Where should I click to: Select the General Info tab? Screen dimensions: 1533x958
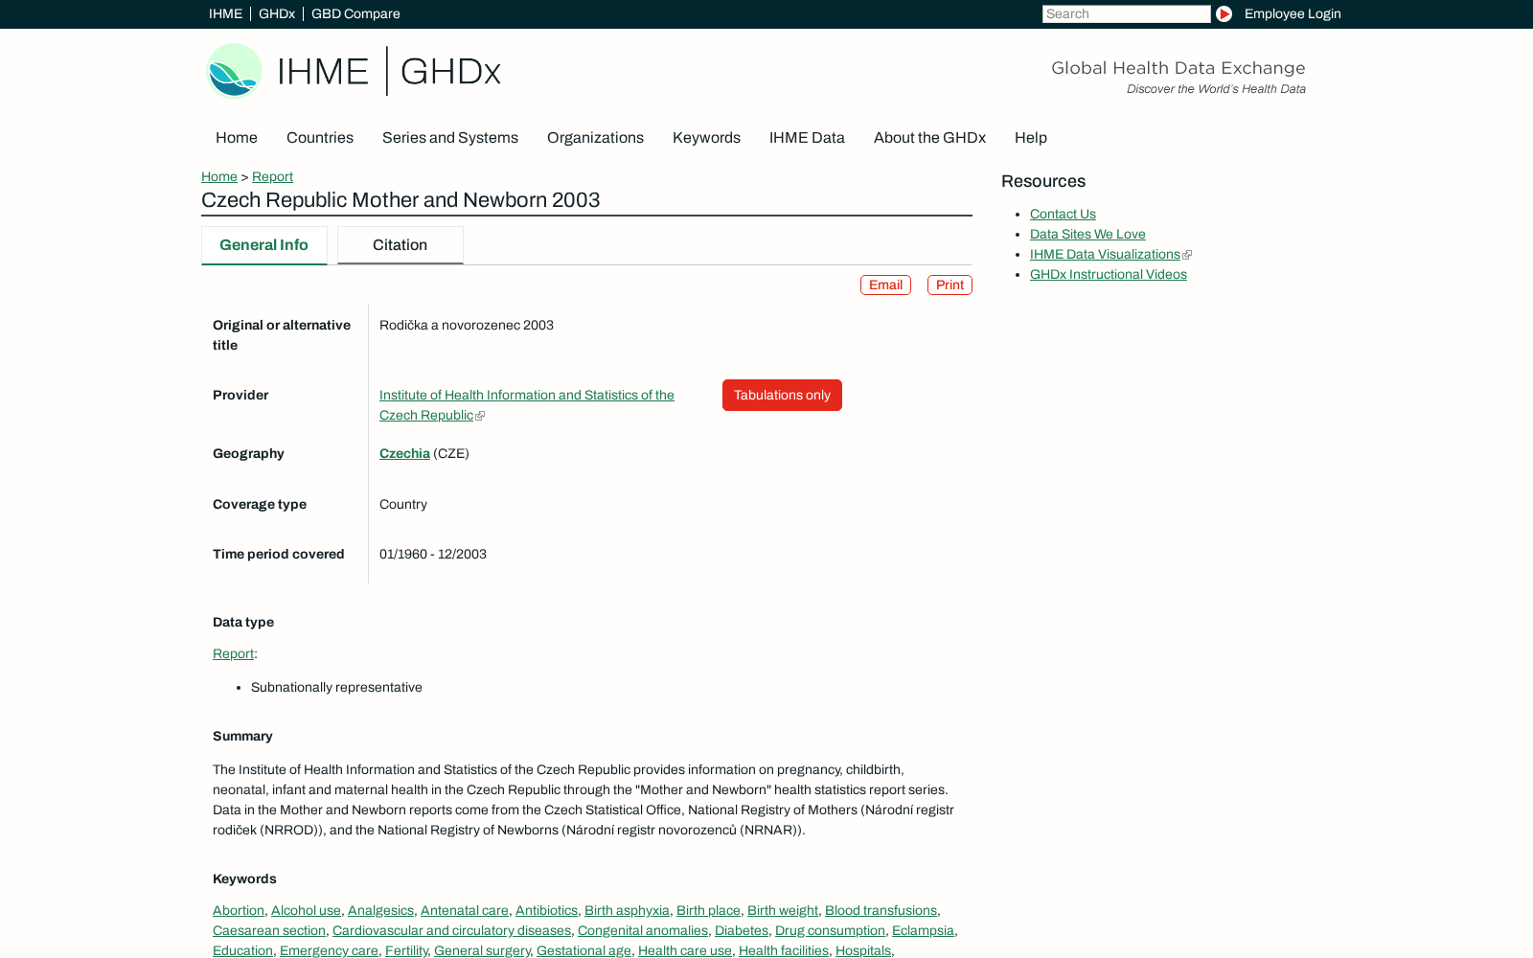(x=263, y=245)
